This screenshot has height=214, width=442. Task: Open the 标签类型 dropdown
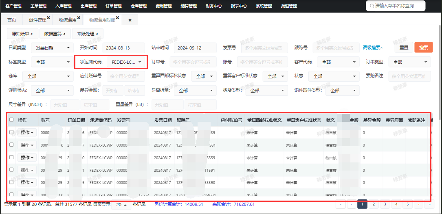(52, 62)
